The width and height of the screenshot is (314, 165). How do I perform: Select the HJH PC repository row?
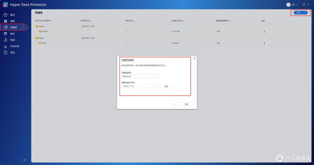coord(170,31)
